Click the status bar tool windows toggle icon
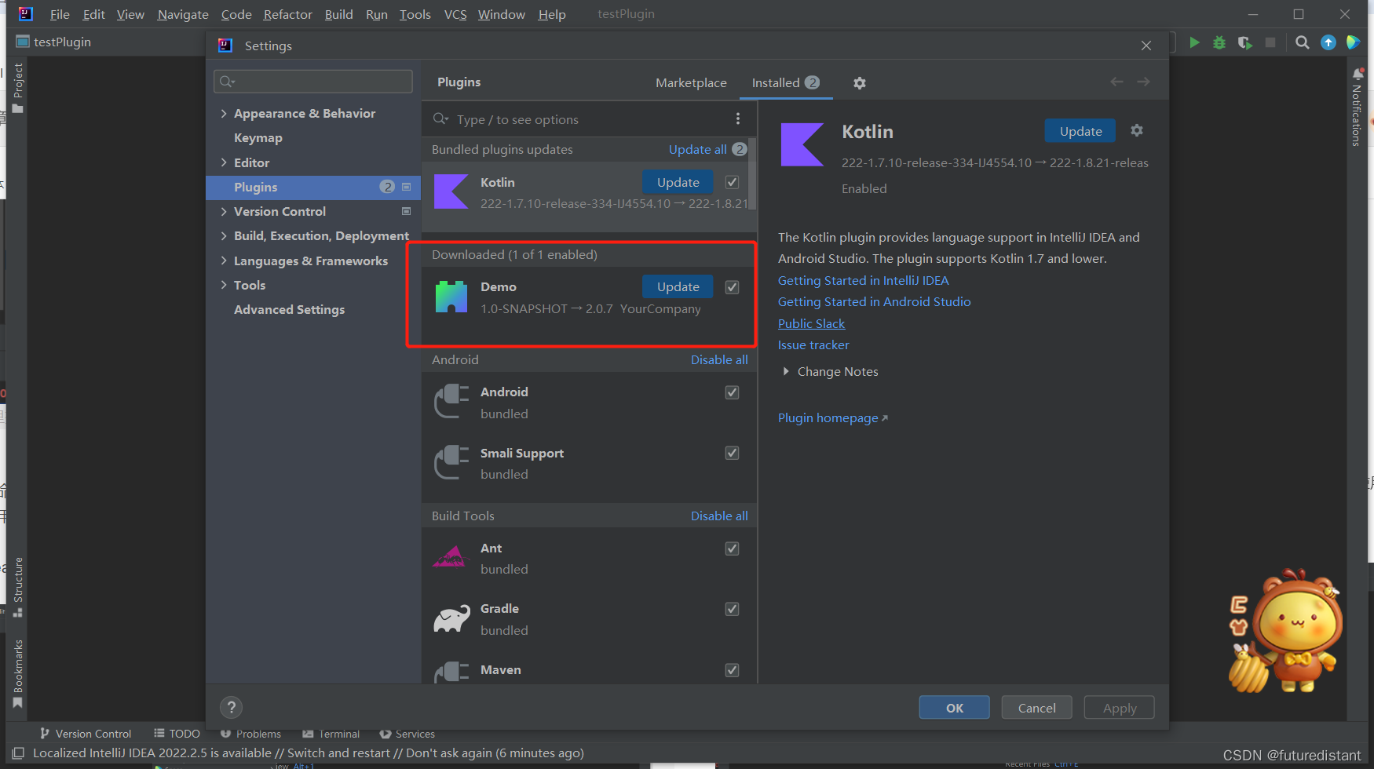 pos(18,753)
